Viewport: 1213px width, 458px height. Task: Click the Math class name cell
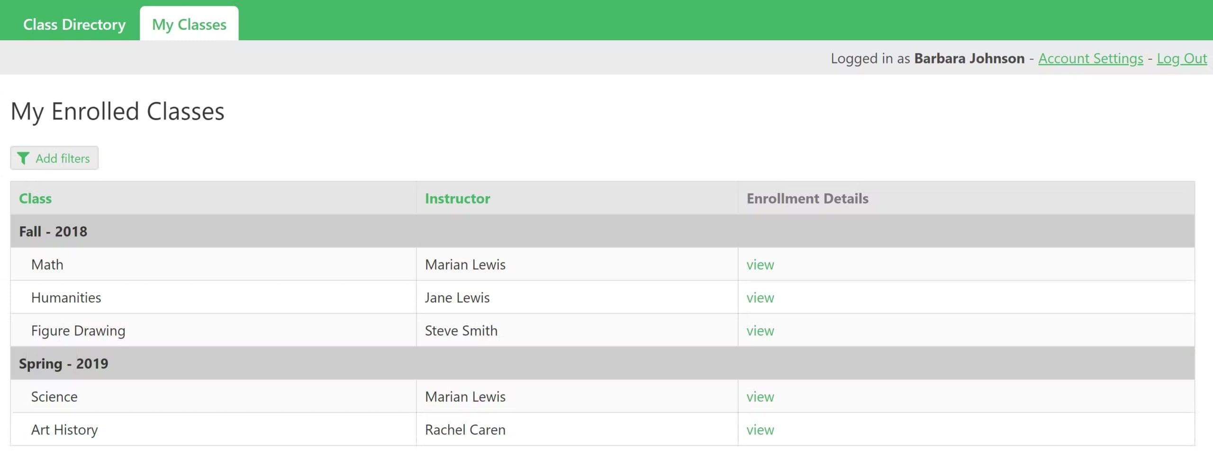click(47, 265)
